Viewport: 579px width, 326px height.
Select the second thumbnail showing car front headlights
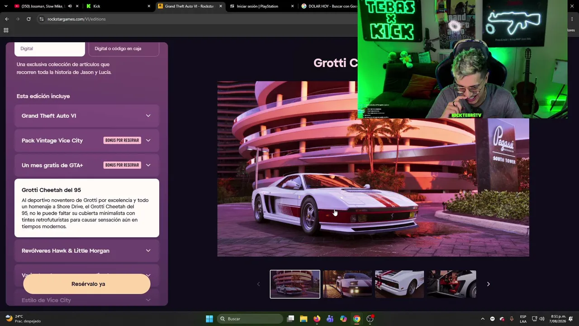pos(347,284)
